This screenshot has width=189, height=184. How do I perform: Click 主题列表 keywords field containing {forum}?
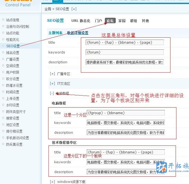125,52
